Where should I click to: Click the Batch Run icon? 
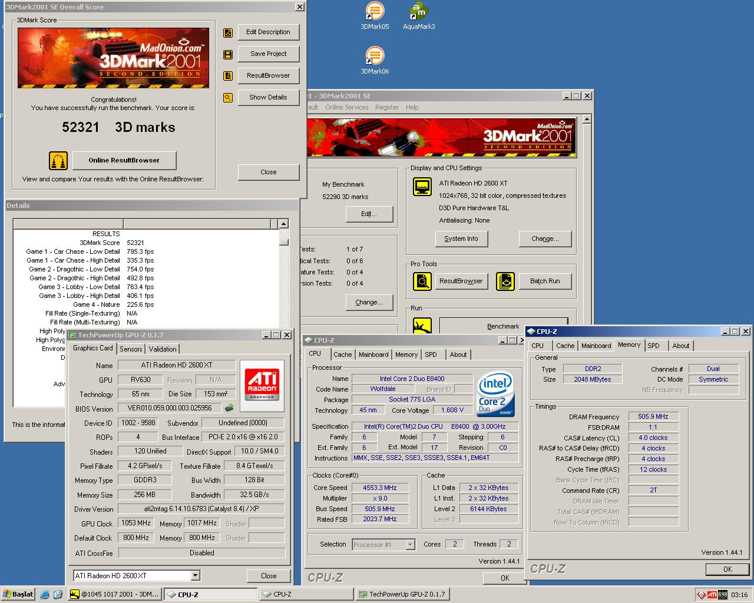coord(505,281)
